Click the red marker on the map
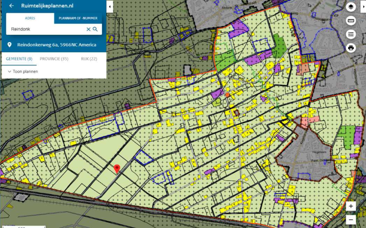Image resolution: width=366 pixels, height=228 pixels. (x=117, y=169)
